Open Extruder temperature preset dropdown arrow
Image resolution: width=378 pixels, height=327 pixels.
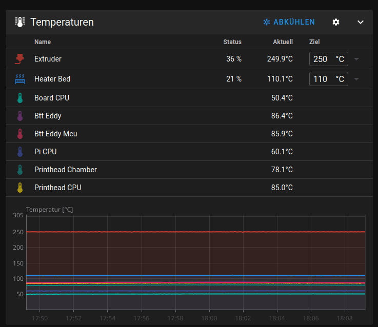coord(356,59)
